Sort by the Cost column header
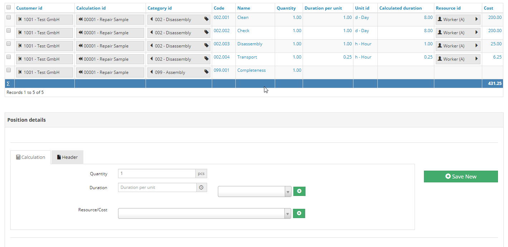The width and height of the screenshot is (508, 247). click(x=488, y=8)
